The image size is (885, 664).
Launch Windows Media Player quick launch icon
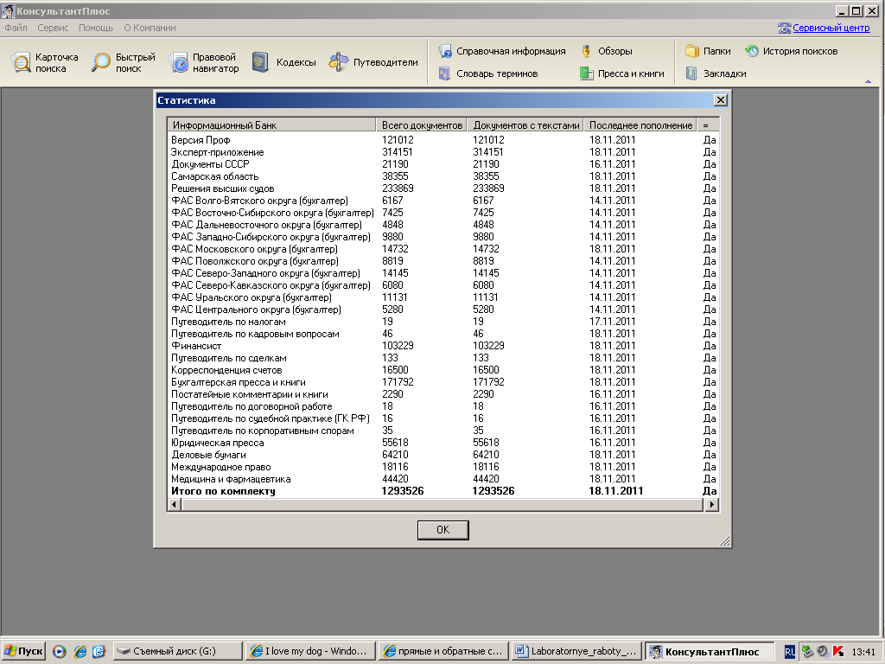pyautogui.click(x=60, y=651)
